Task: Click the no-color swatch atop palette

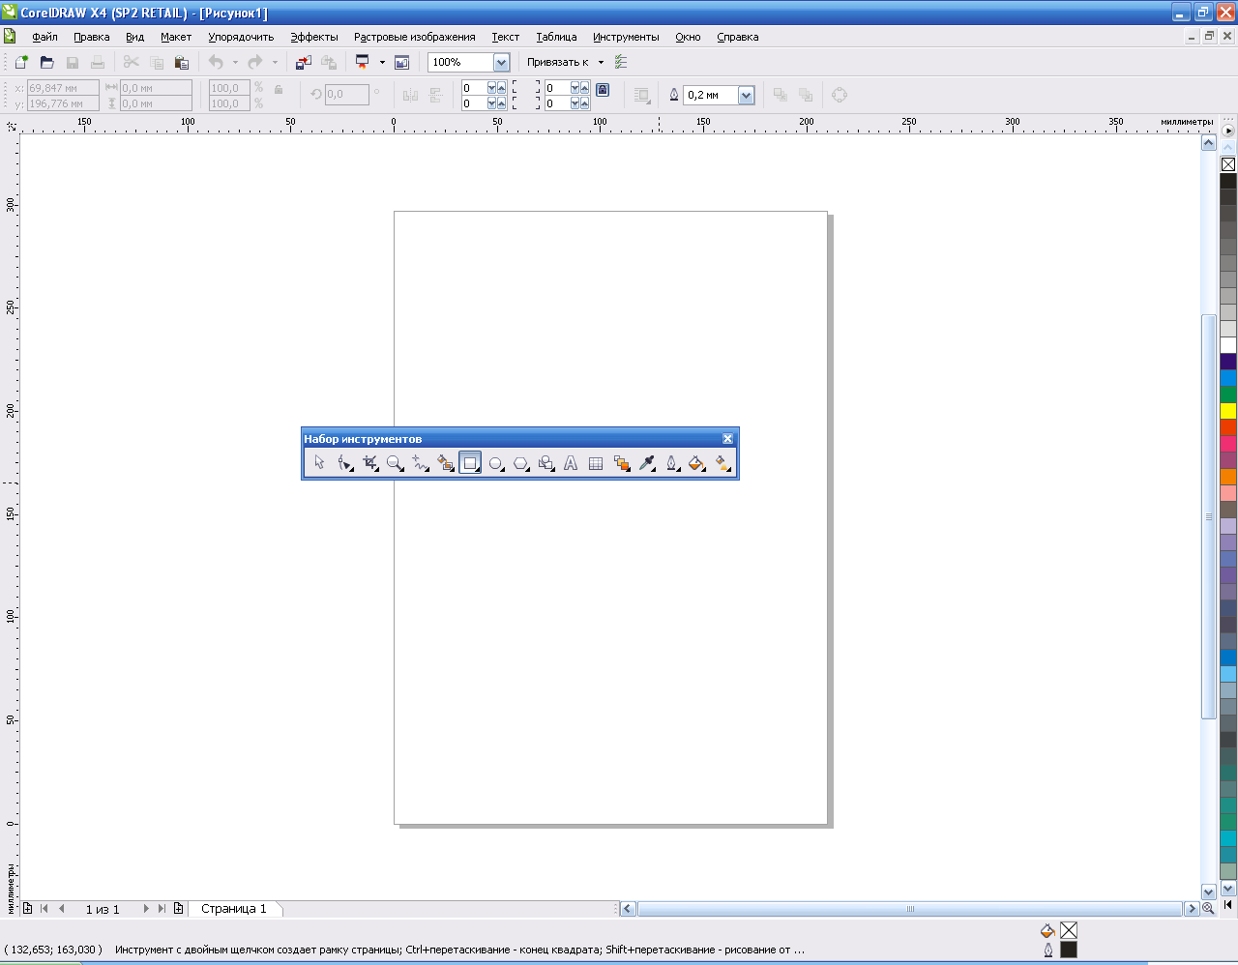Action: [1228, 164]
